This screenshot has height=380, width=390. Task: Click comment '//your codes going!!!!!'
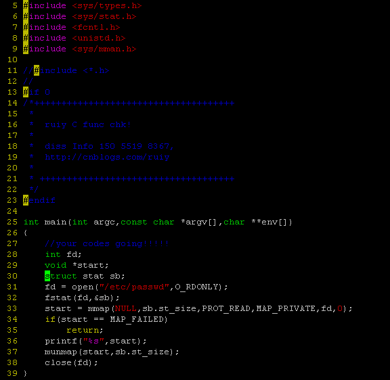[107, 243]
